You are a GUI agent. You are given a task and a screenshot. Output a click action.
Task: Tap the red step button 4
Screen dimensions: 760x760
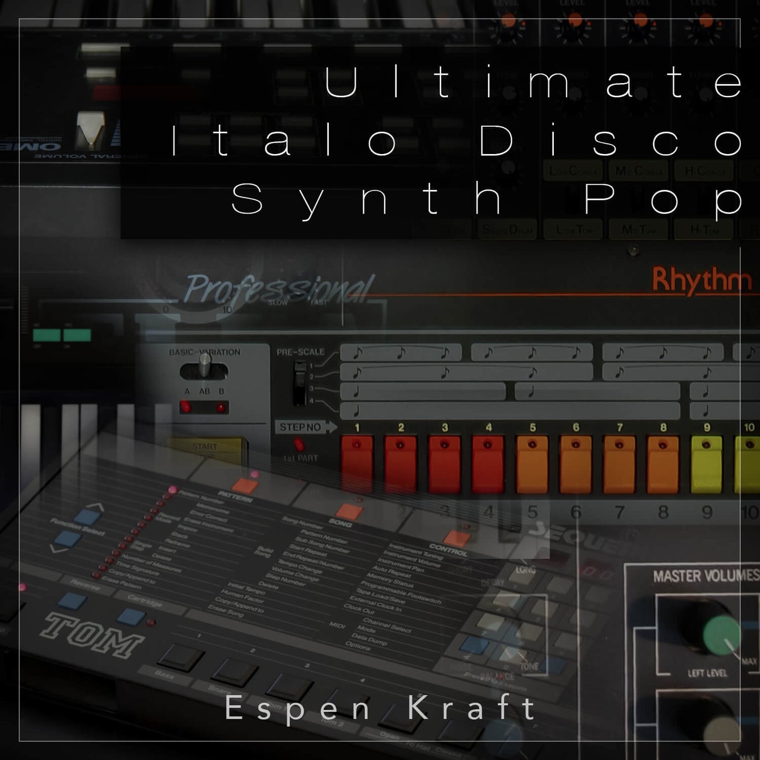(x=488, y=464)
